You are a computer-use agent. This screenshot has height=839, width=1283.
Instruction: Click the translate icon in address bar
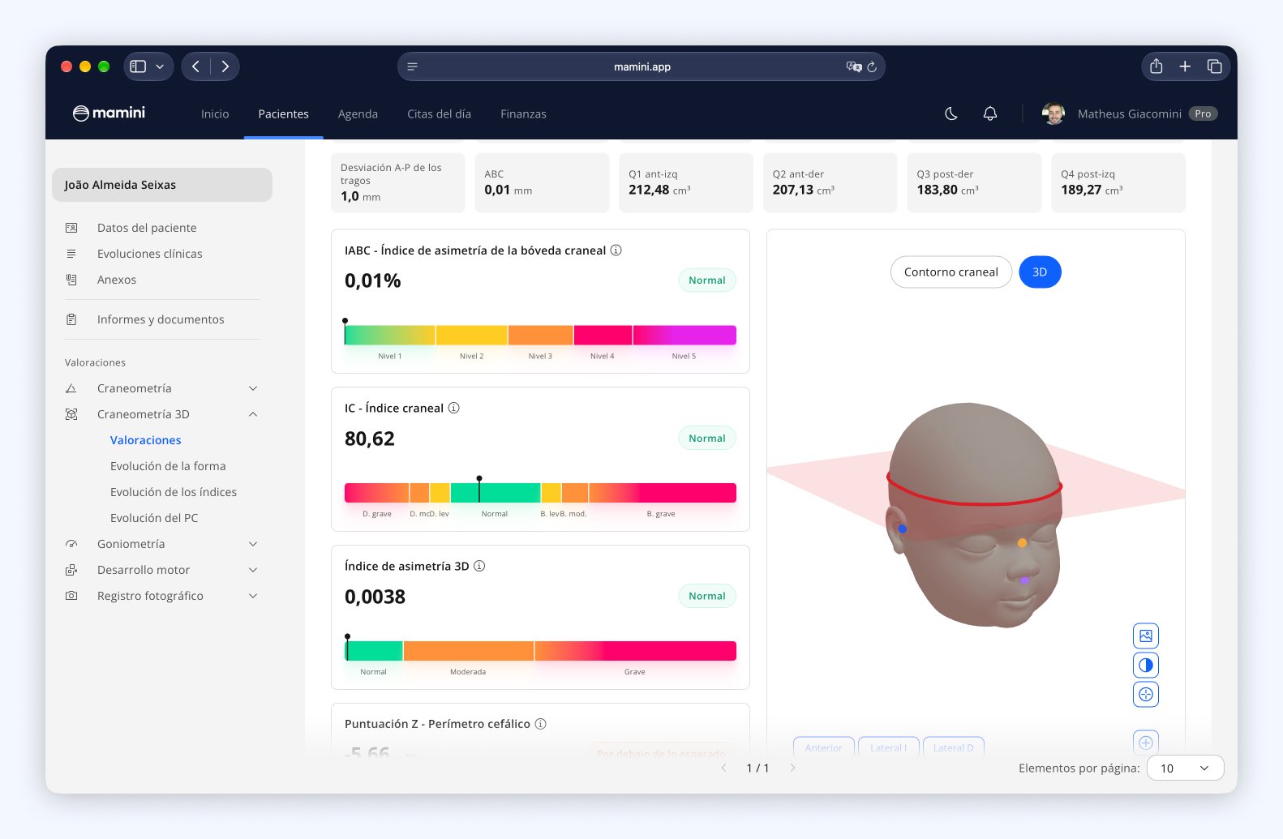pos(853,67)
